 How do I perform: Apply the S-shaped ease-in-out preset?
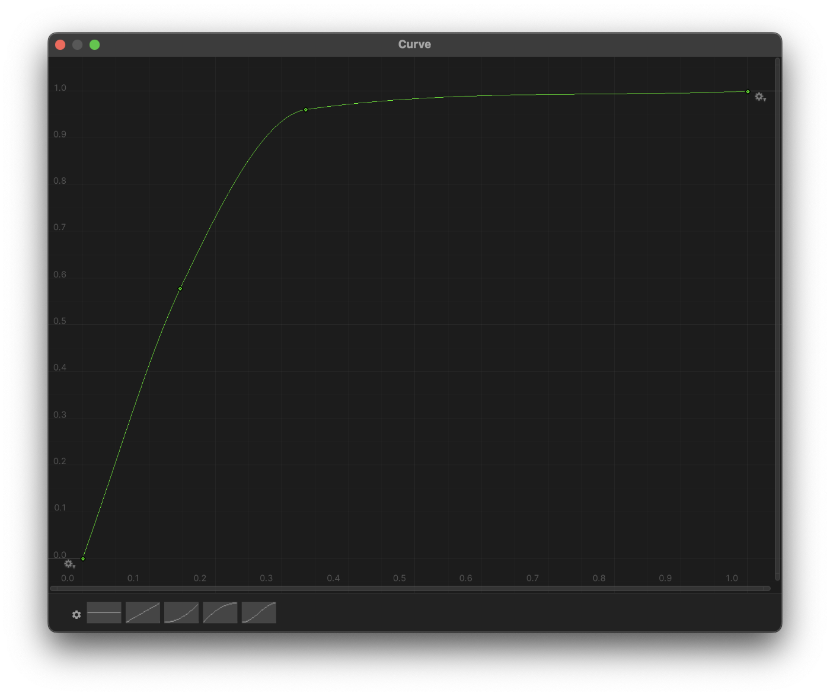(258, 612)
